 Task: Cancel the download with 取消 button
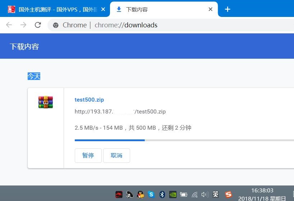pos(116,156)
